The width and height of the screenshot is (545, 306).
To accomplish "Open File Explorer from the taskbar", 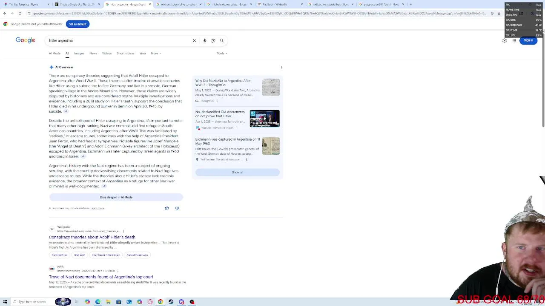I will pos(108,302).
